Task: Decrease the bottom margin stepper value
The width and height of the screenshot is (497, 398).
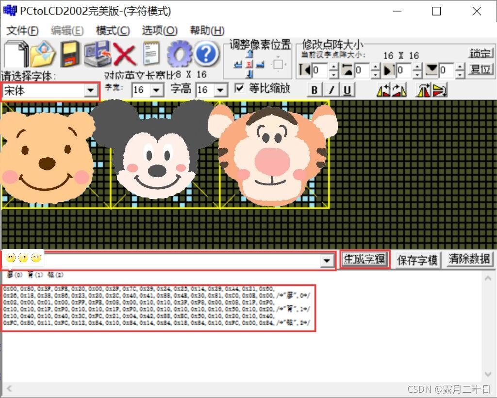Action: coord(460,74)
